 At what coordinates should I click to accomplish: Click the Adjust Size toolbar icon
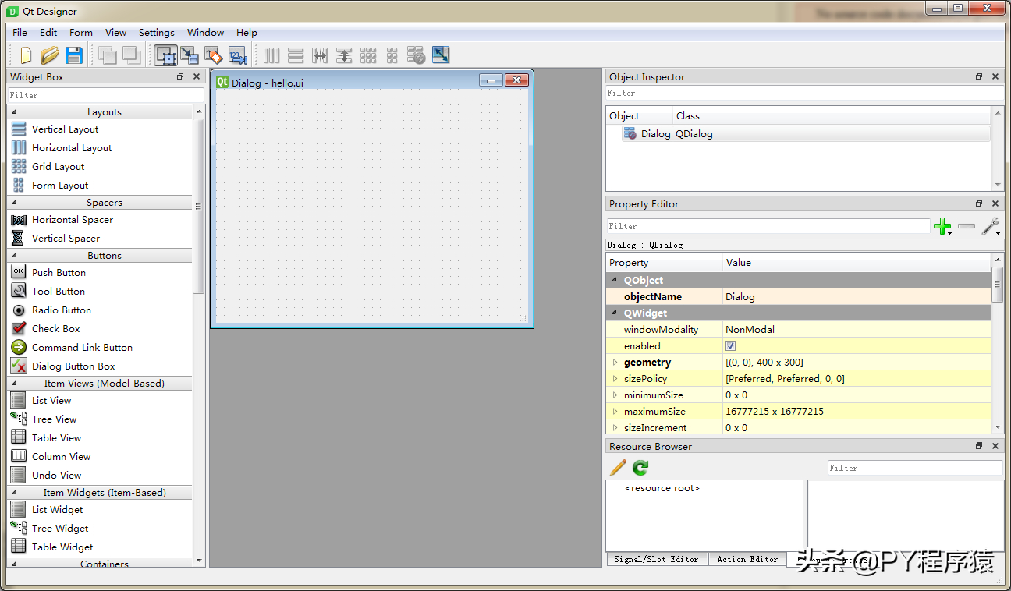click(441, 55)
